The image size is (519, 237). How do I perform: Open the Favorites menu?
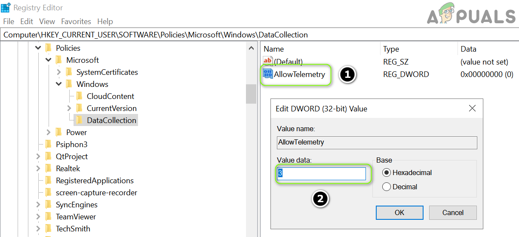76,22
